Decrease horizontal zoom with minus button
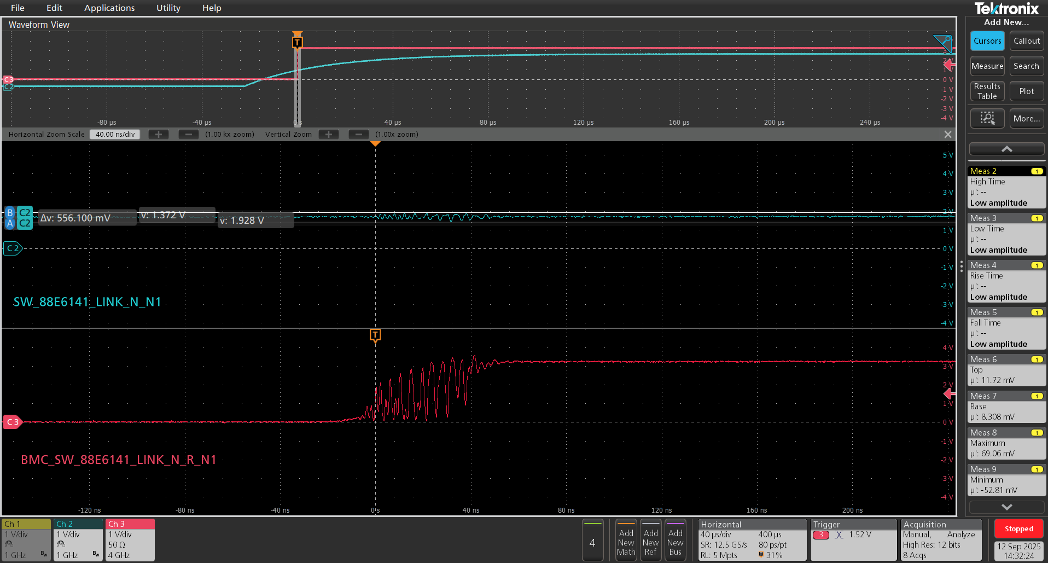Screen dimensions: 1048x563 point(188,135)
